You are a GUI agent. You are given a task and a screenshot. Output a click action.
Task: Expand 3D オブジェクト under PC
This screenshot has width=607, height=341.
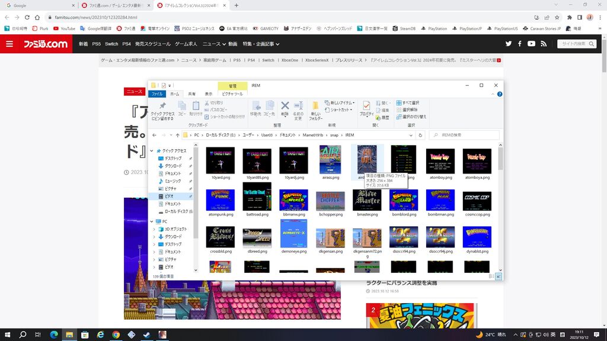click(x=155, y=229)
